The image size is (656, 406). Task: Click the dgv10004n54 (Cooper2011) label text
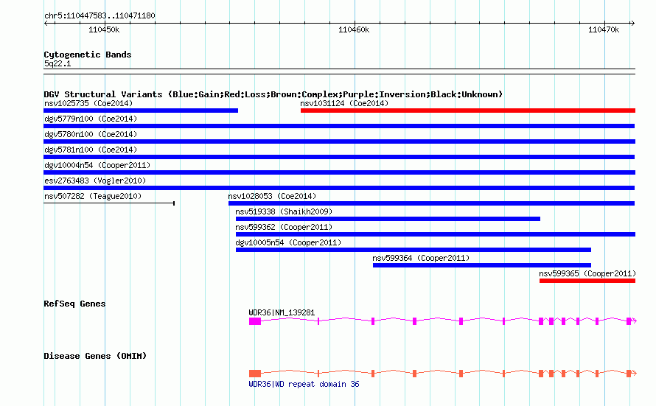[x=97, y=165]
